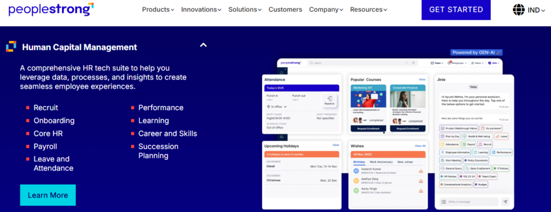Click Career and Skills in the feature list
The width and height of the screenshot is (551, 212).
(168, 134)
